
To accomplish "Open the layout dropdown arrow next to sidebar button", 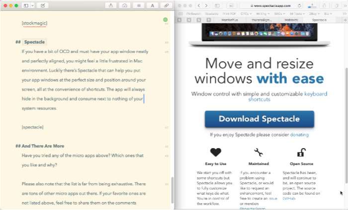I will pyautogui.click(x=33, y=5).
